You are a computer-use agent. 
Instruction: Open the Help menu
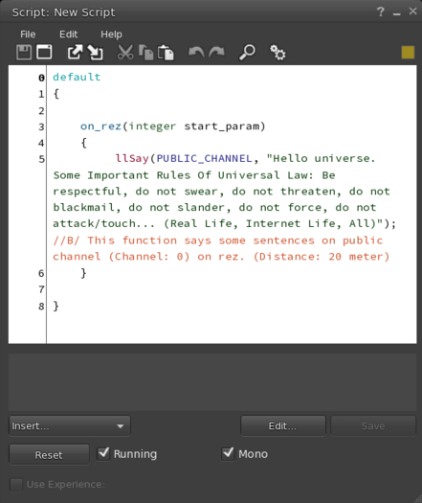point(111,34)
